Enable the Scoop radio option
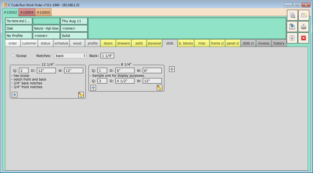 13,56
